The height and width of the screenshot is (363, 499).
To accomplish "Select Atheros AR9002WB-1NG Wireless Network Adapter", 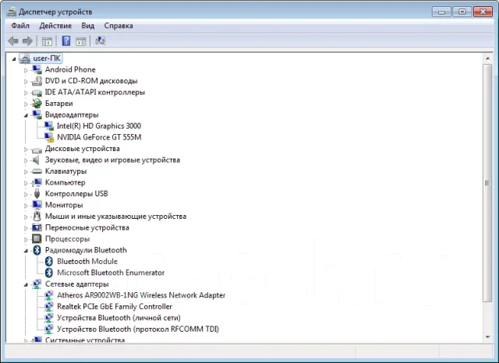I will click(141, 295).
